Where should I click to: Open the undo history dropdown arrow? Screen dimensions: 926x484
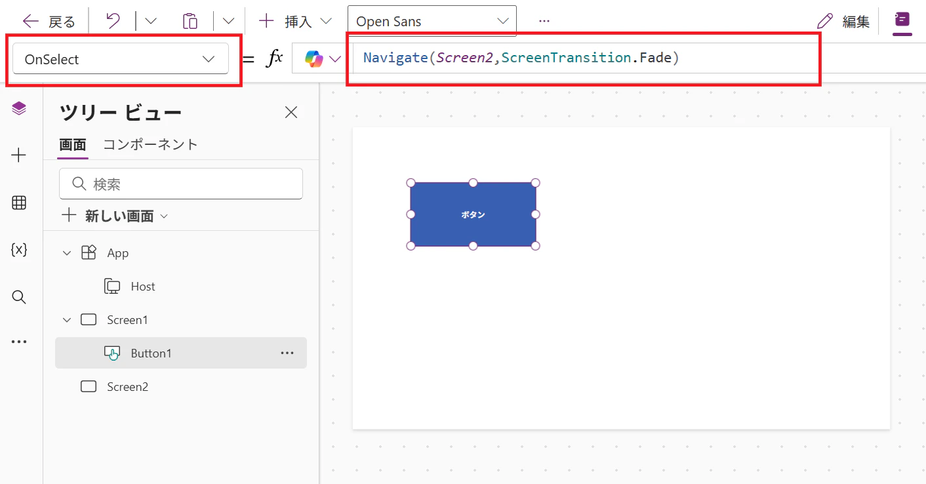click(150, 21)
